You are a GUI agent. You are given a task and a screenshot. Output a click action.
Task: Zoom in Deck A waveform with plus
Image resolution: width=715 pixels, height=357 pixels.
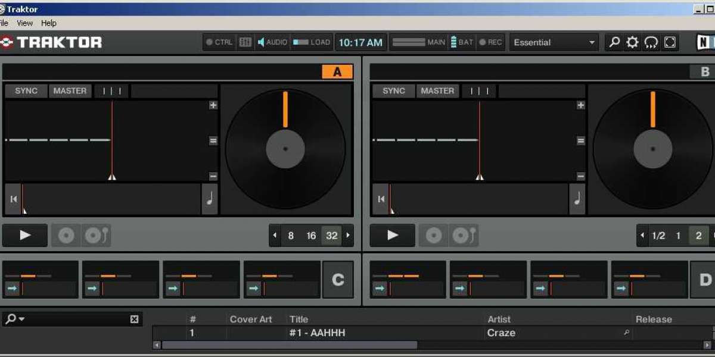[x=213, y=105]
